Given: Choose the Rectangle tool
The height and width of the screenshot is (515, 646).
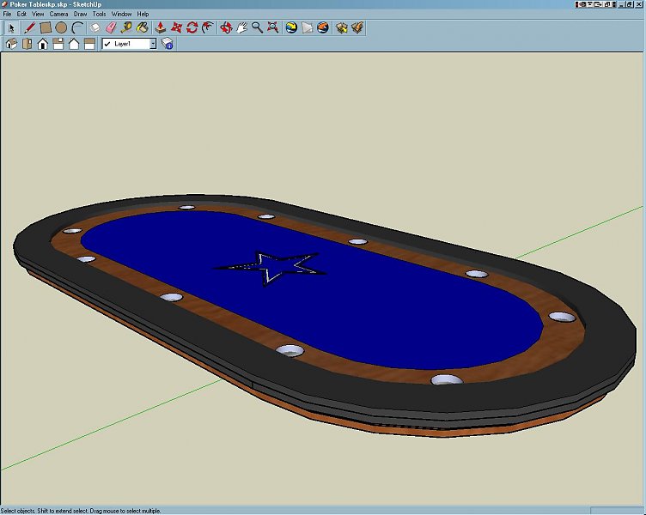Looking at the screenshot, I should click(x=46, y=28).
